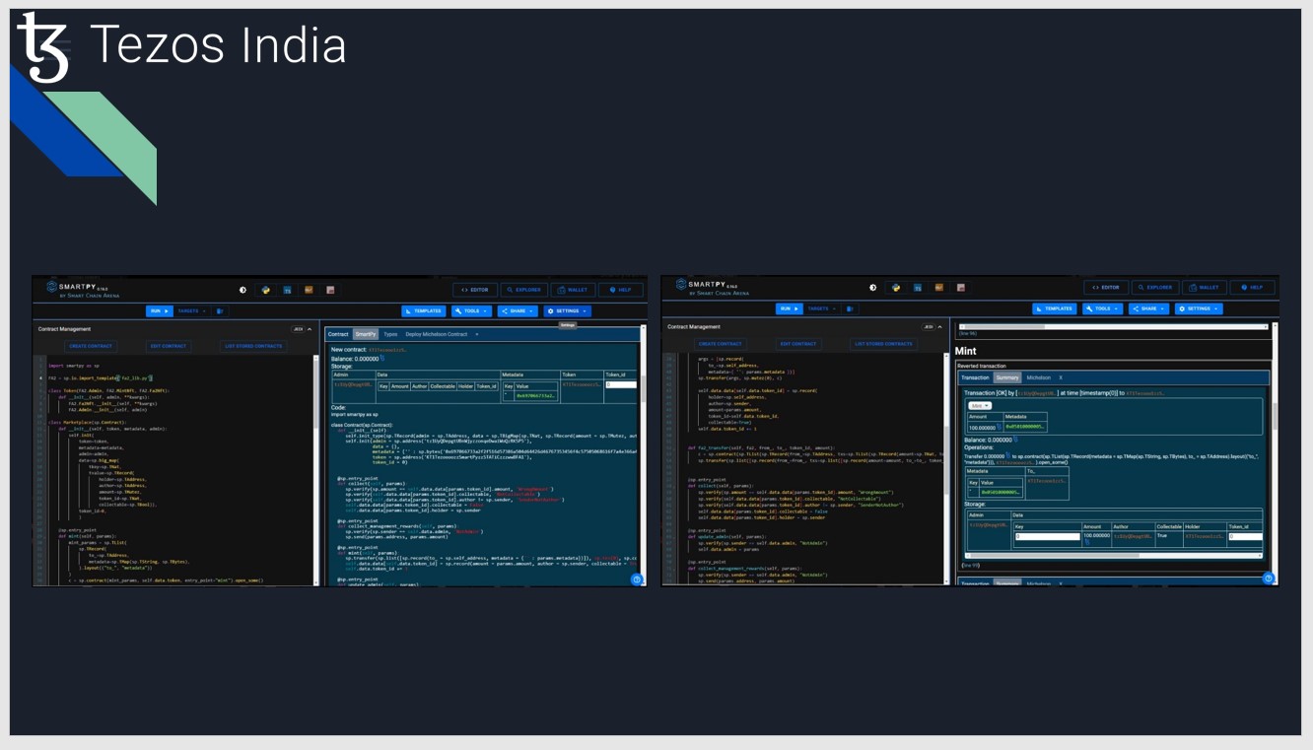Expand Share dropdown in right screenshot

pos(1148,308)
